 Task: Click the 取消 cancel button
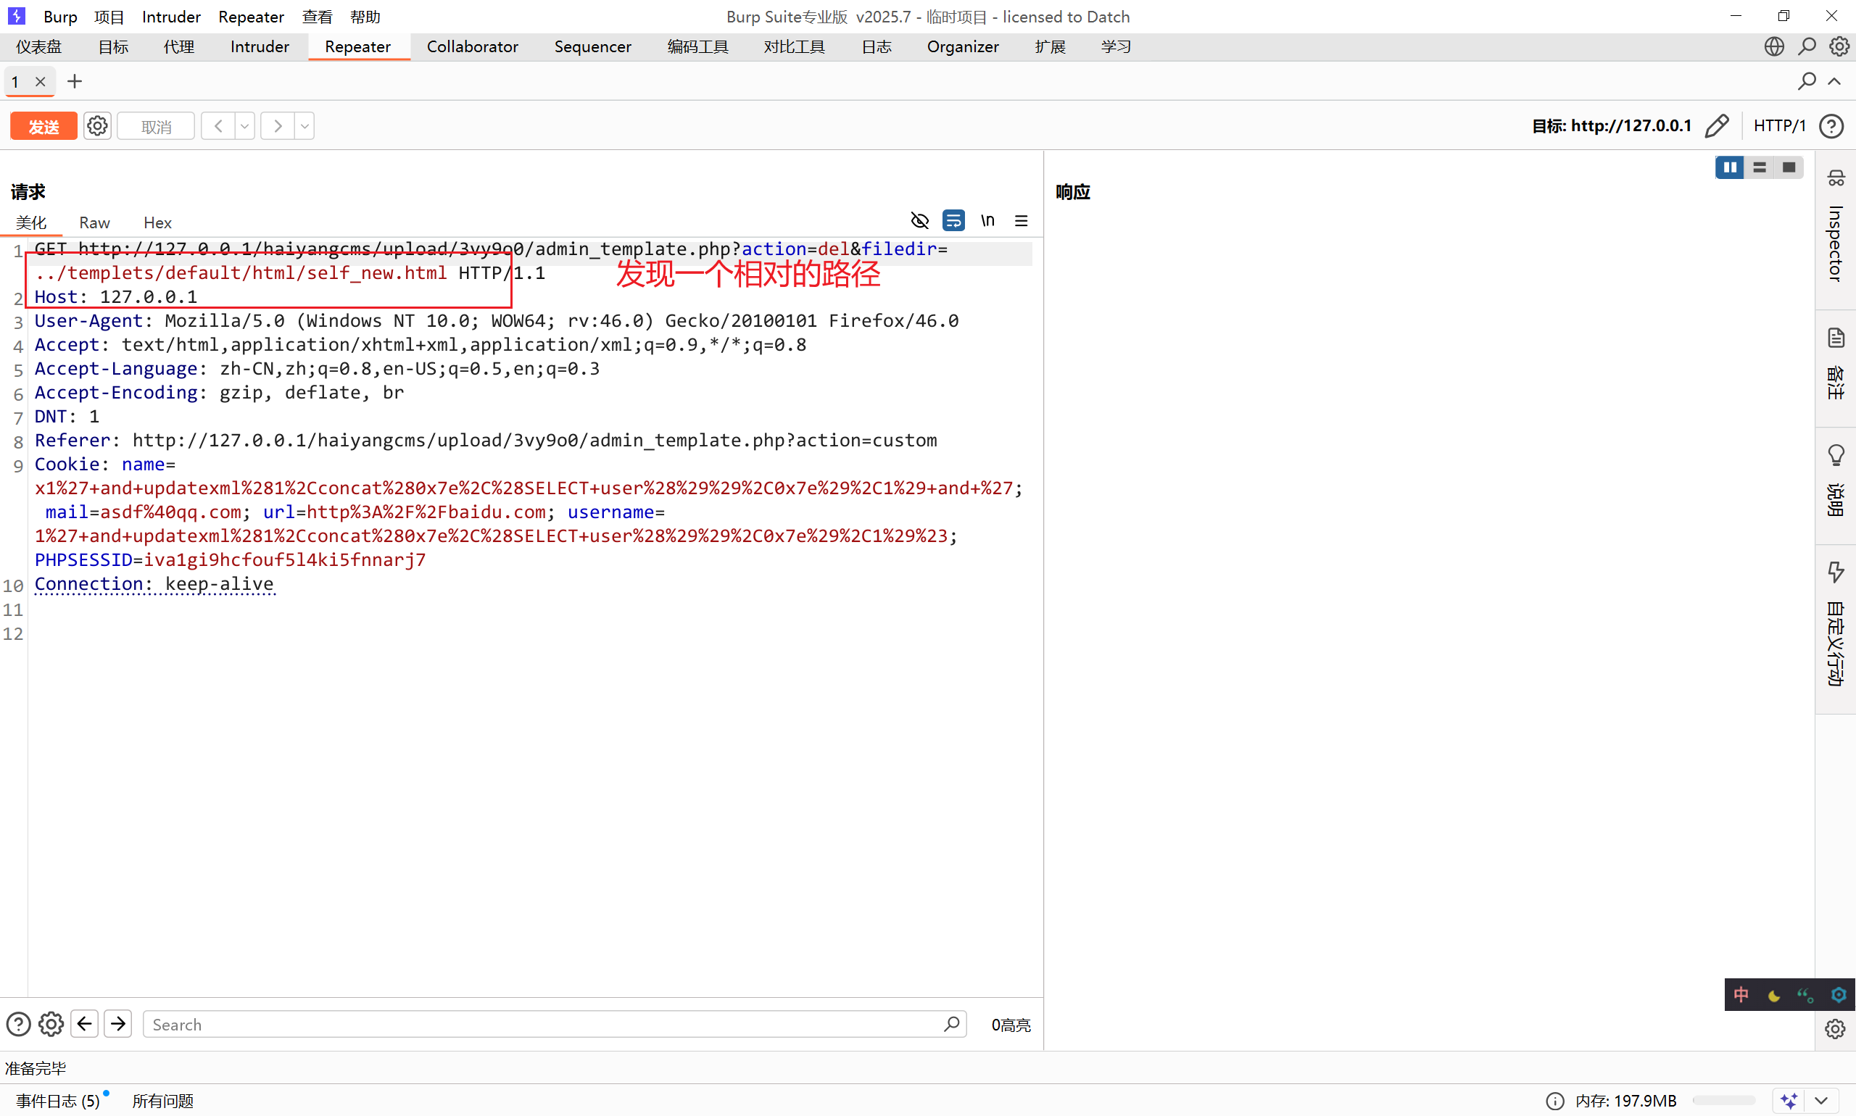click(x=156, y=126)
